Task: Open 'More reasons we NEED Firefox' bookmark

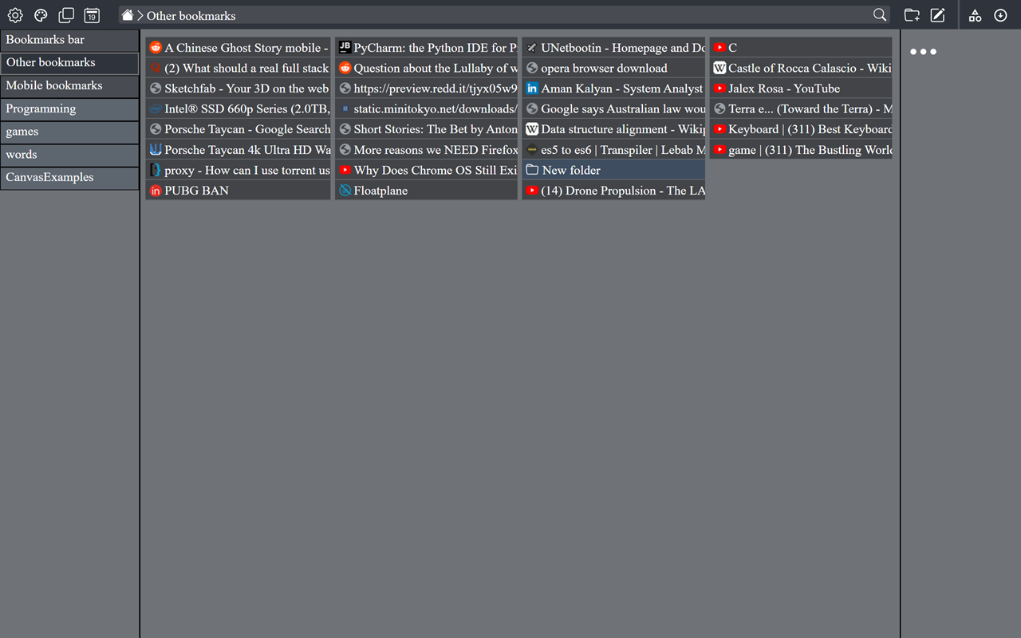Action: (427, 150)
